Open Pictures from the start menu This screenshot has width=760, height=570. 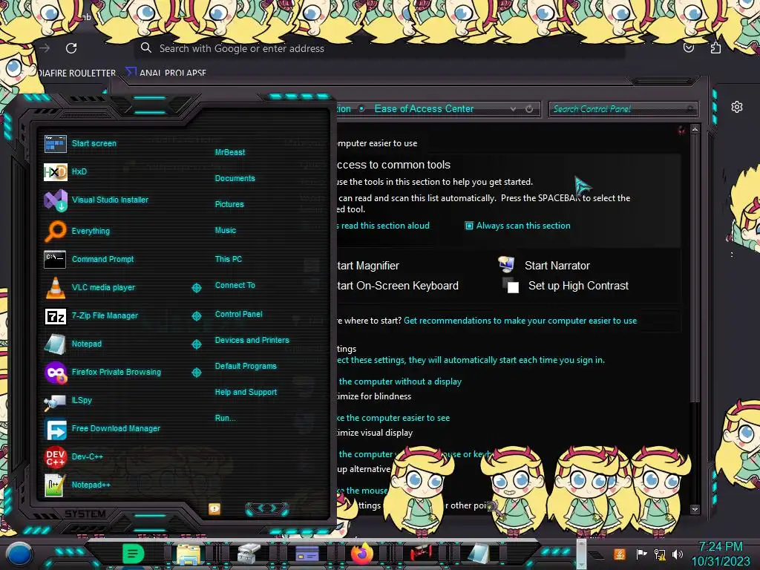(x=229, y=205)
